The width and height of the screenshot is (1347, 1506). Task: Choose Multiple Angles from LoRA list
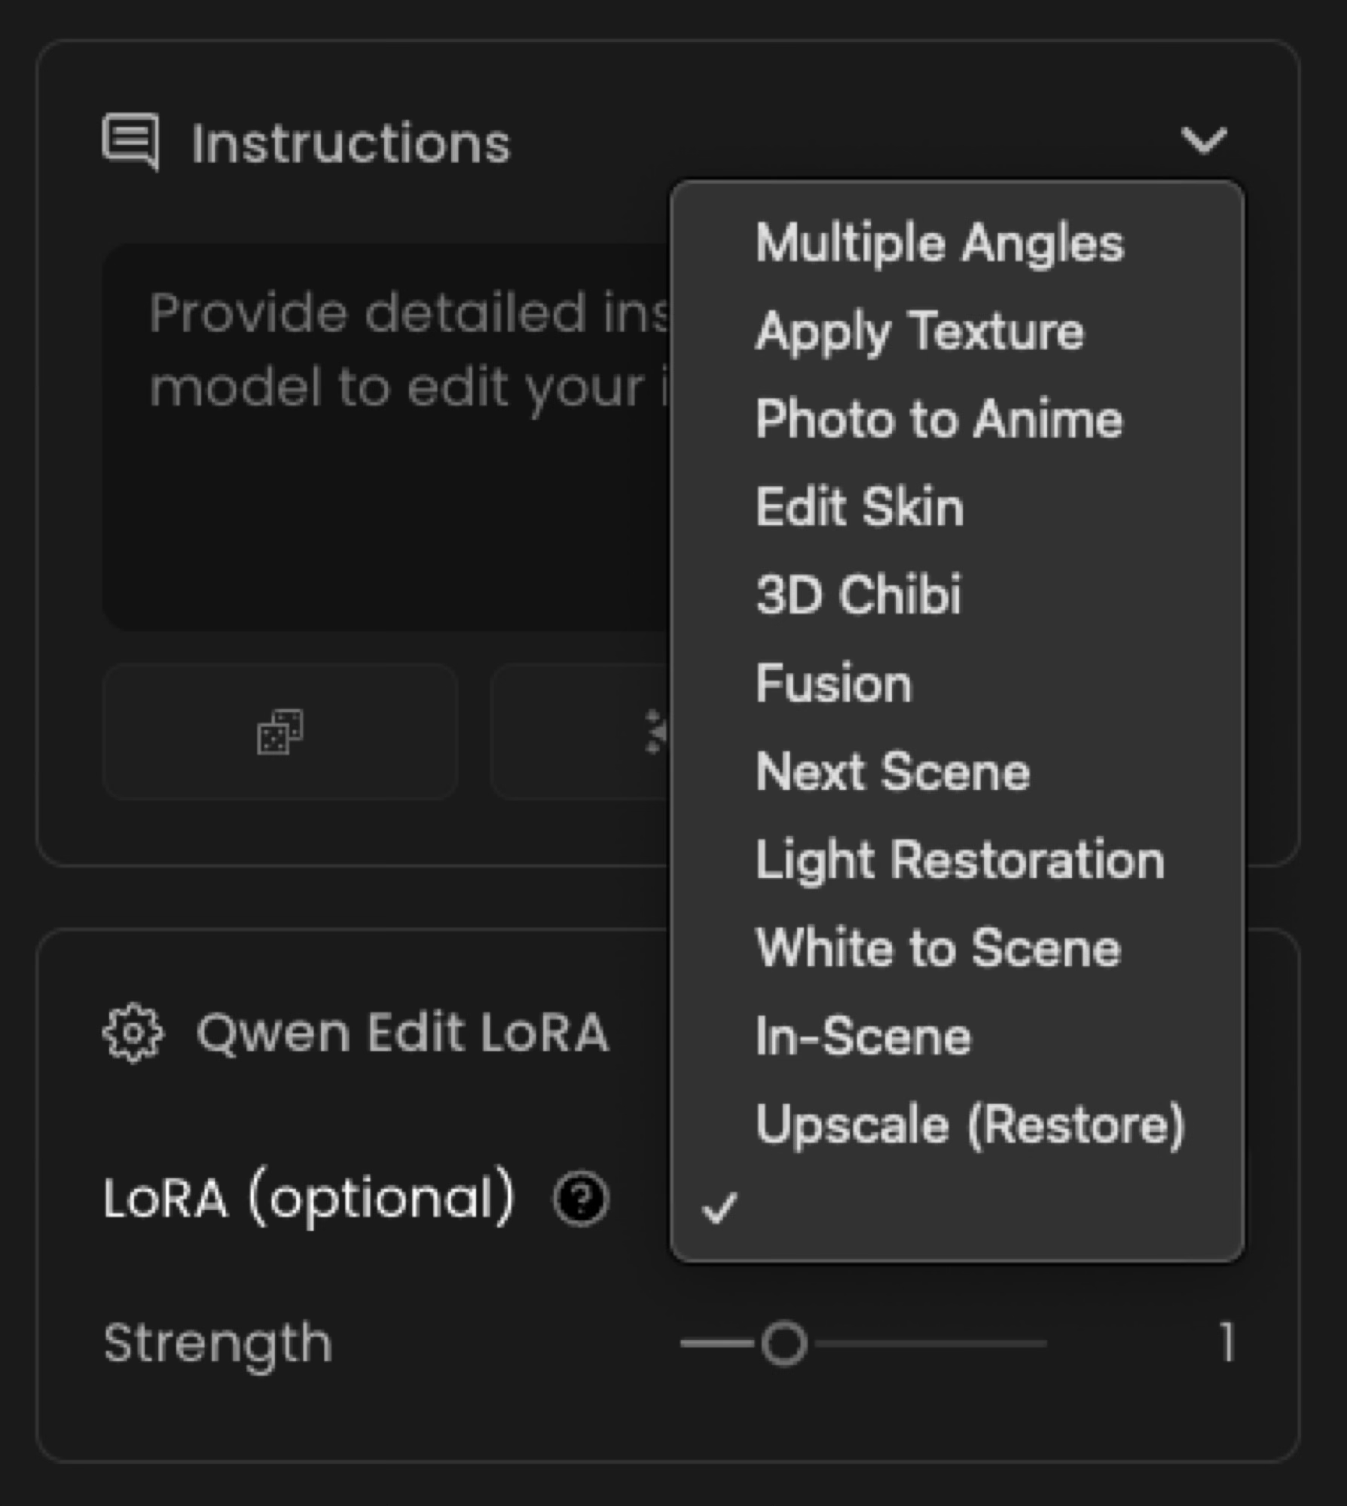[939, 243]
